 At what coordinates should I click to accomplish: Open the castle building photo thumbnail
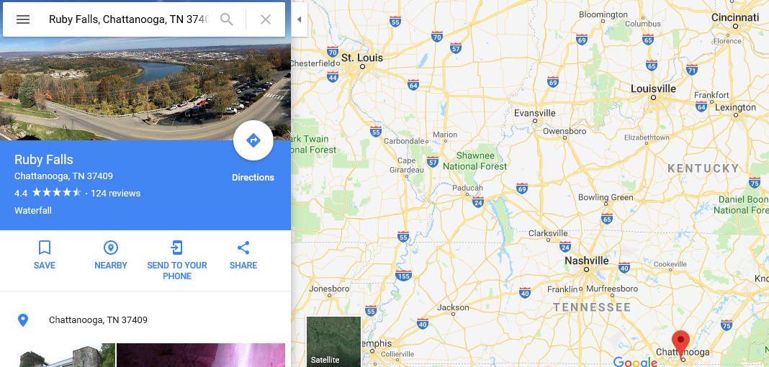pyautogui.click(x=67, y=355)
